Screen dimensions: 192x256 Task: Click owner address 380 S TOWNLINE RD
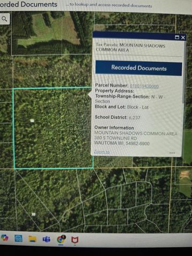tap(116, 138)
